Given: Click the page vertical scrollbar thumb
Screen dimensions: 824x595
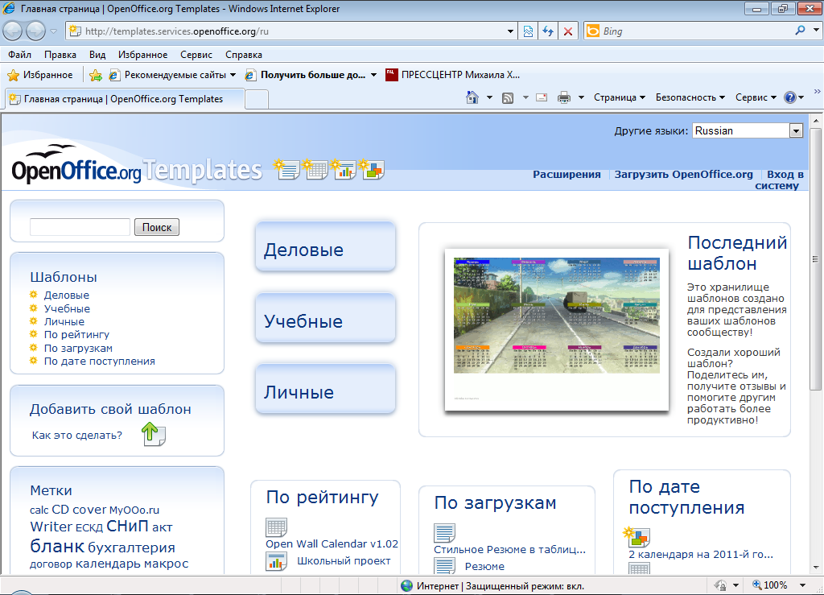Looking at the screenshot, I should point(816,258).
